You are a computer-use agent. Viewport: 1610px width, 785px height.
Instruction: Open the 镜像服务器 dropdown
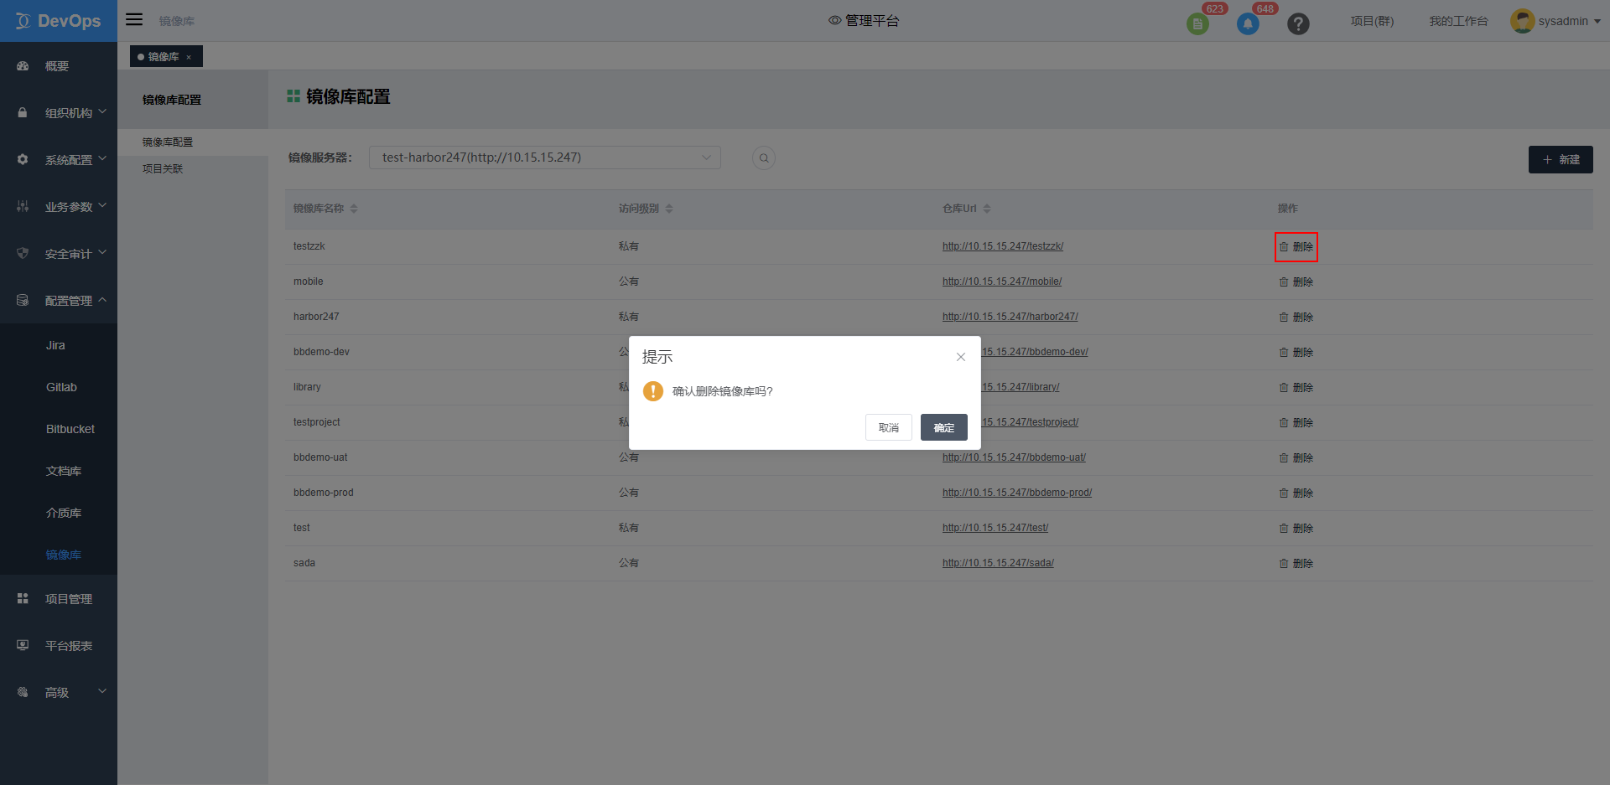[545, 158]
